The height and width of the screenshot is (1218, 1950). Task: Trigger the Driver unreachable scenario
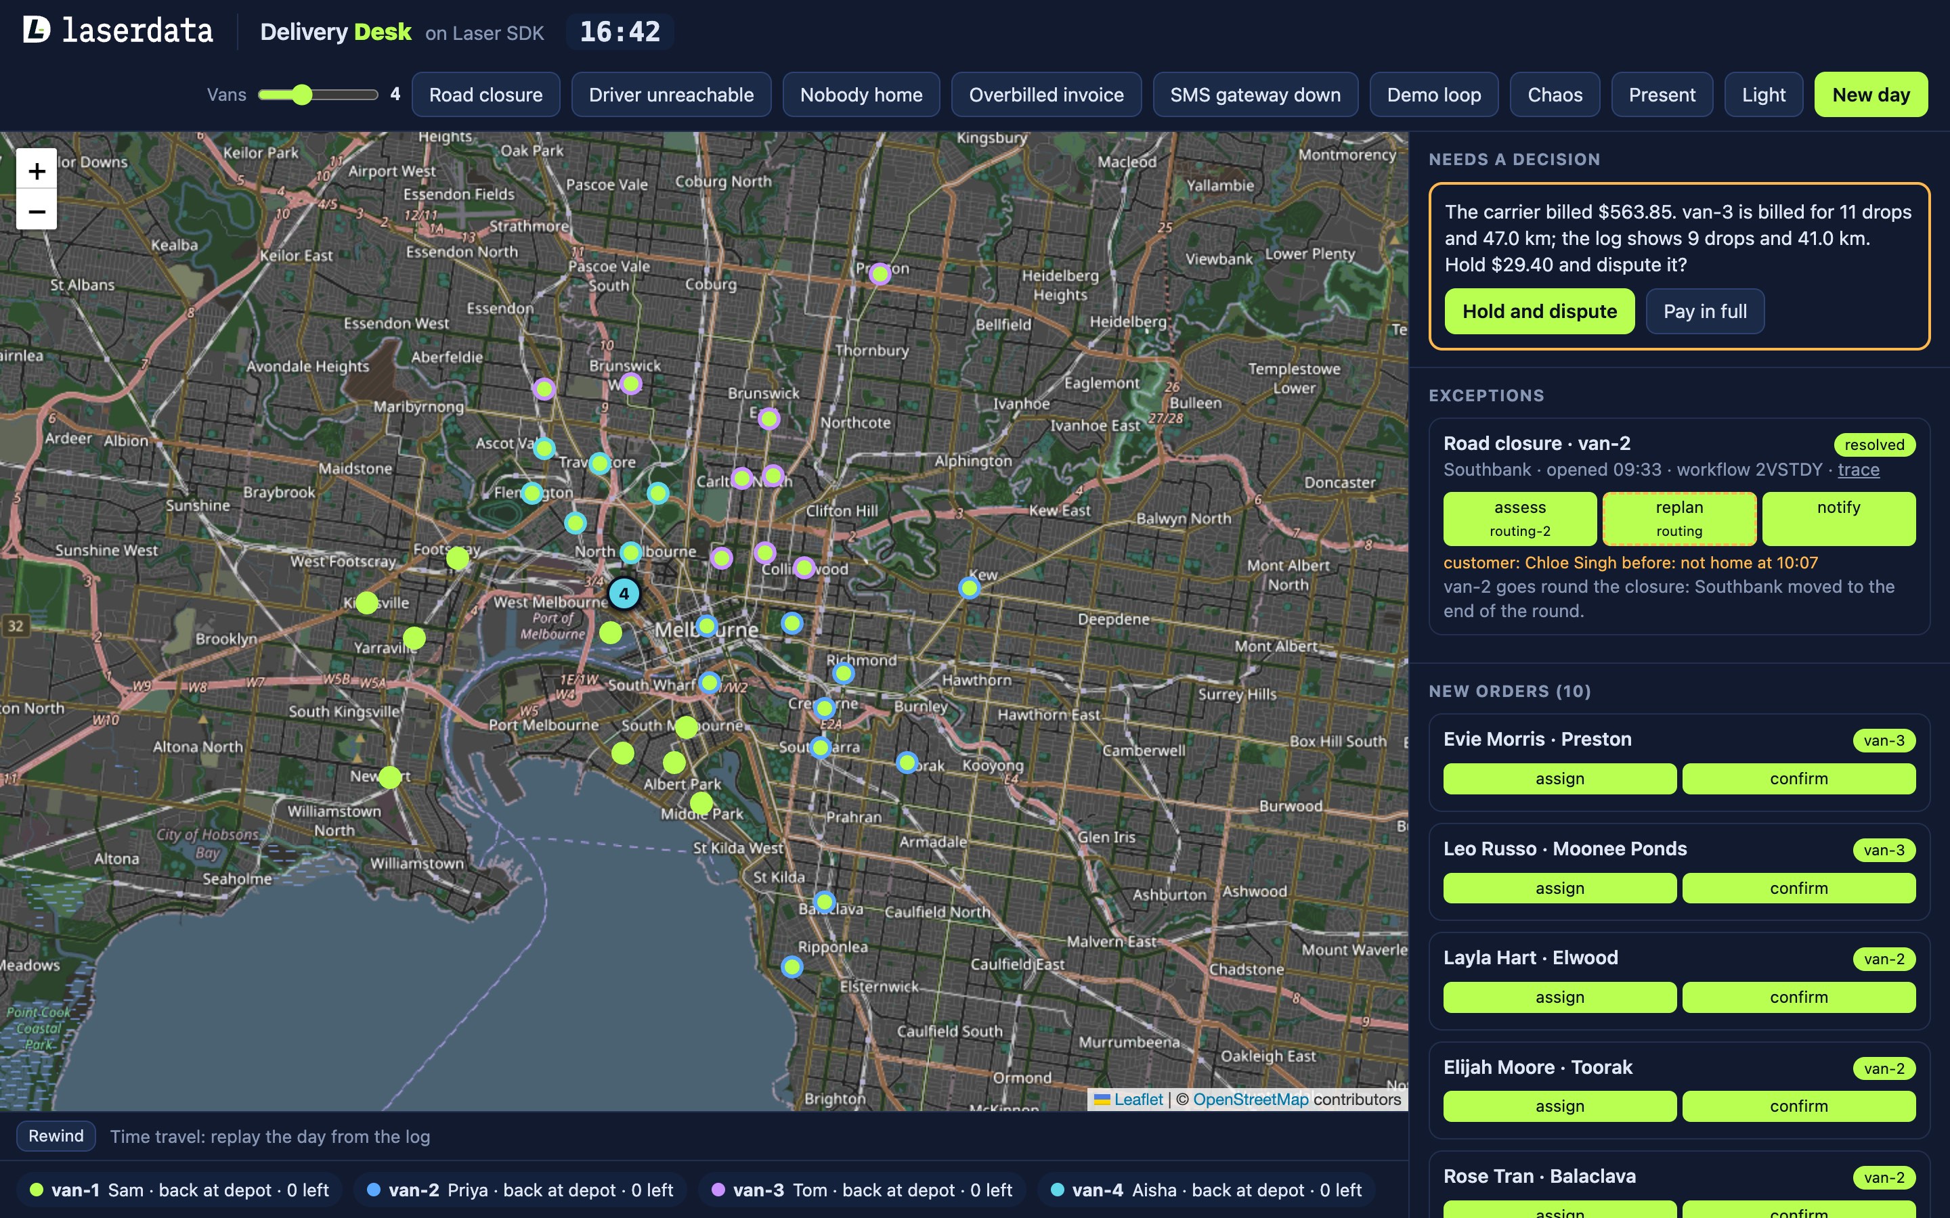pyautogui.click(x=671, y=94)
